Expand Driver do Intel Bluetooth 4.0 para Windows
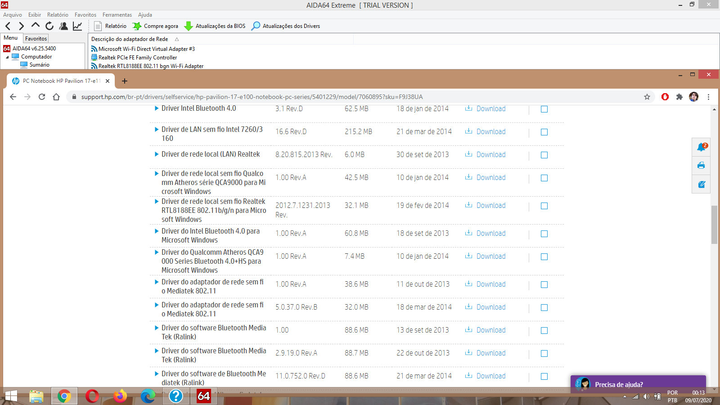The width and height of the screenshot is (720, 405). coord(157,231)
